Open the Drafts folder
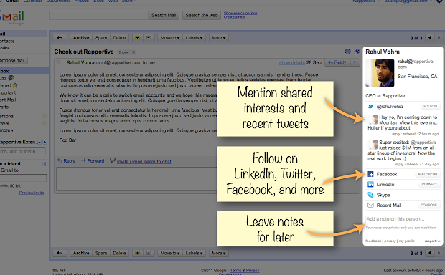The image size is (445, 275). point(4,107)
